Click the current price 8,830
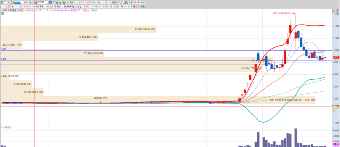This screenshot has height=147, width=340. 8,7
